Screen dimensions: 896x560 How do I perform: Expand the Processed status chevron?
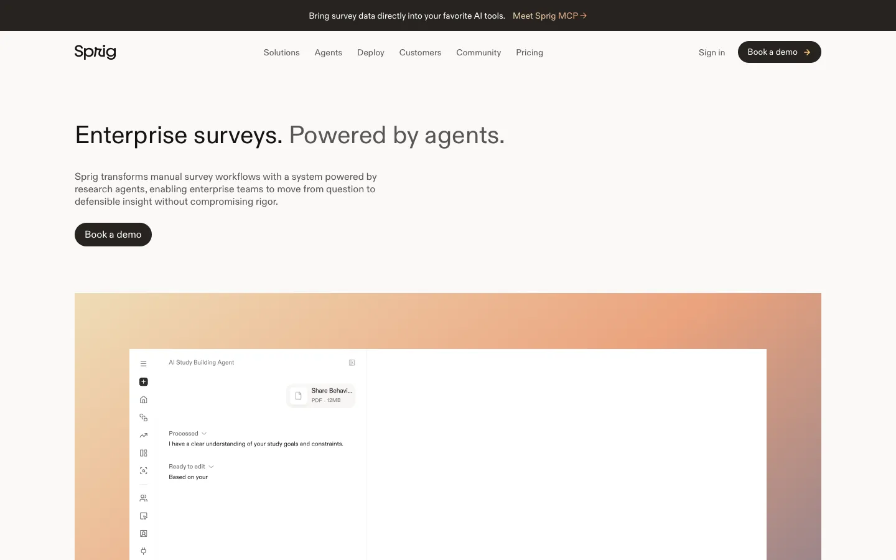204,434
